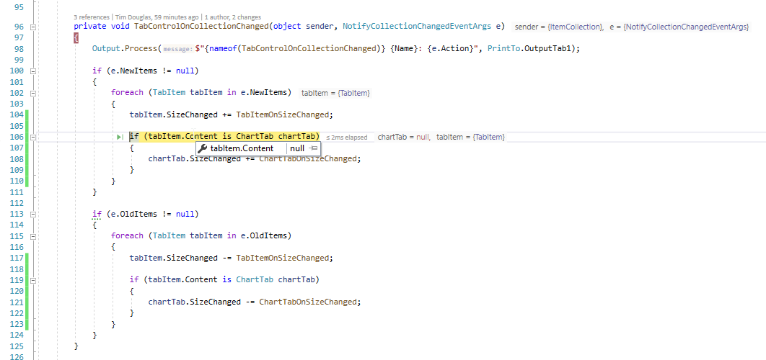Click 'Output.Process' on line 98
This screenshot has width=766, height=360.
[x=125, y=49]
